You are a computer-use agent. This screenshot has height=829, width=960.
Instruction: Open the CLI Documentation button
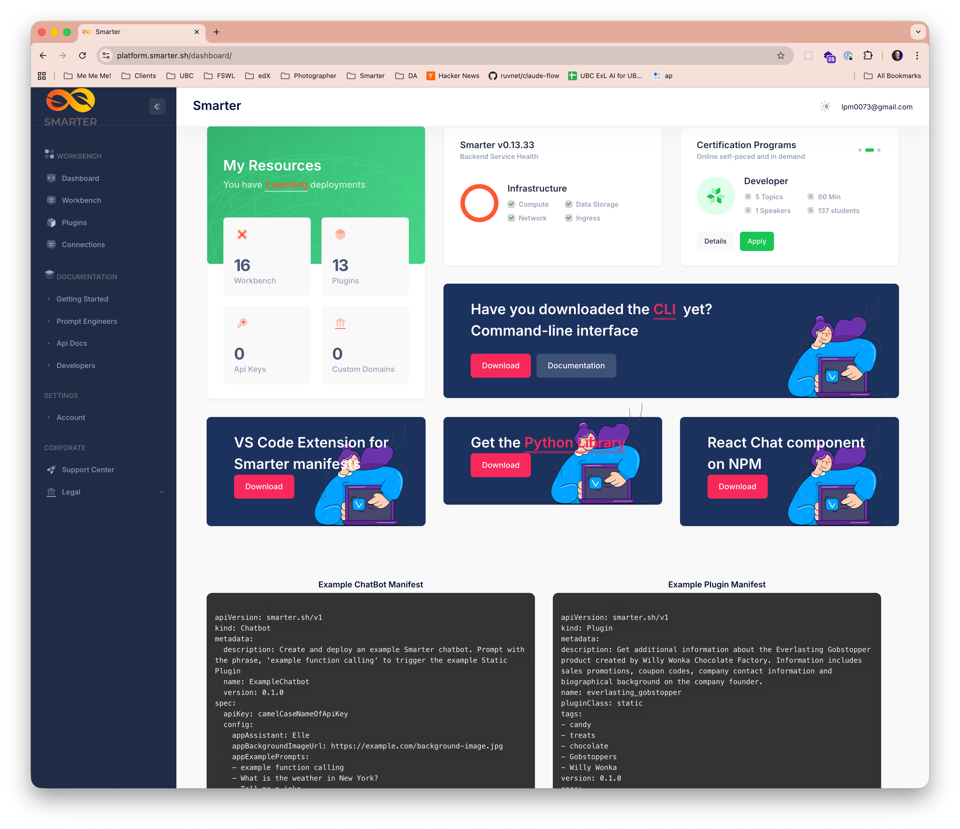point(576,366)
